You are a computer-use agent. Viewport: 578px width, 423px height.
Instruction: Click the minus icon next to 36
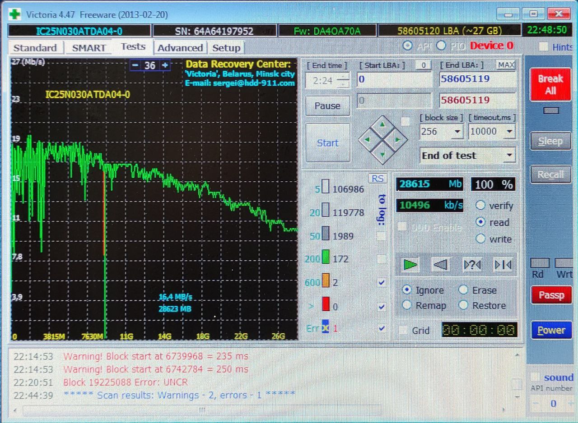click(135, 65)
